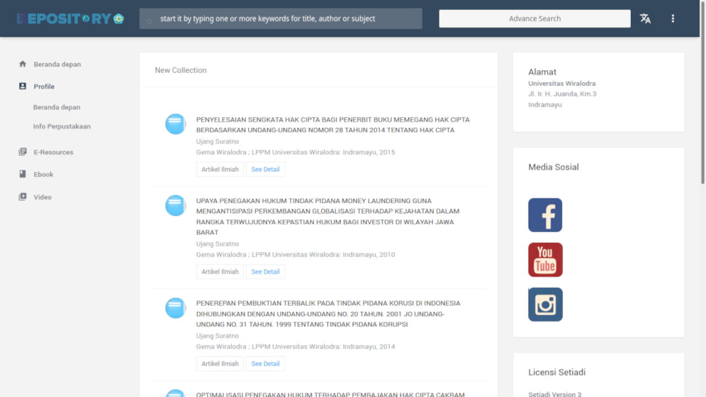
Task: Click the Advance Search button
Action: (535, 19)
